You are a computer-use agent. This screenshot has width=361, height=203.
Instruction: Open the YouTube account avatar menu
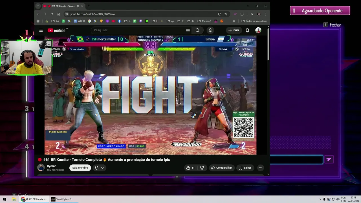[258, 30]
